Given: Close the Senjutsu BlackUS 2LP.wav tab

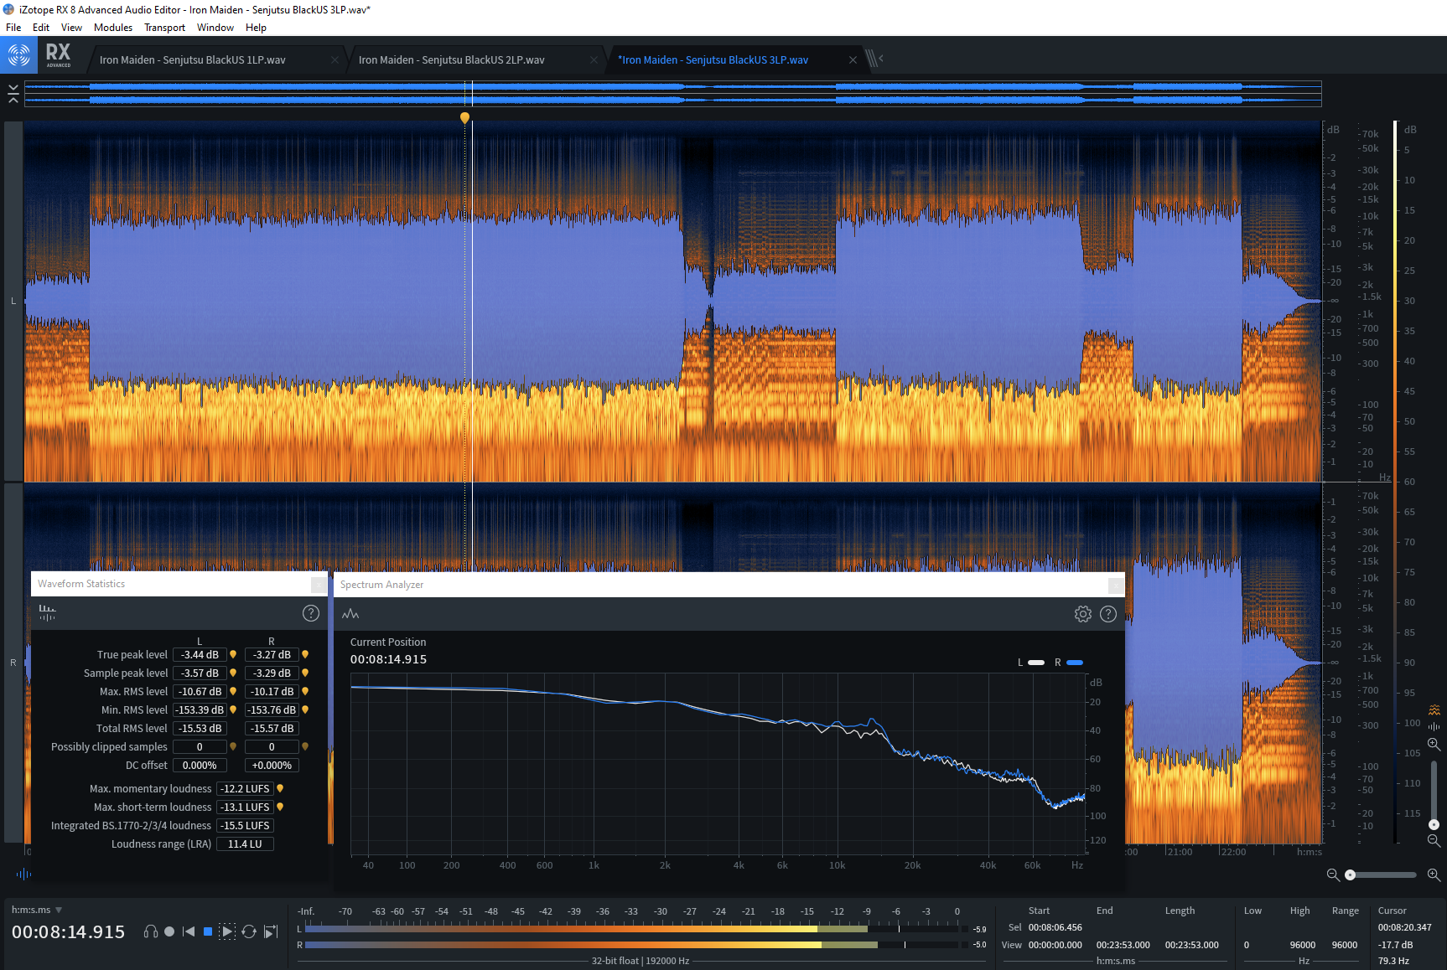Looking at the screenshot, I should (x=594, y=59).
